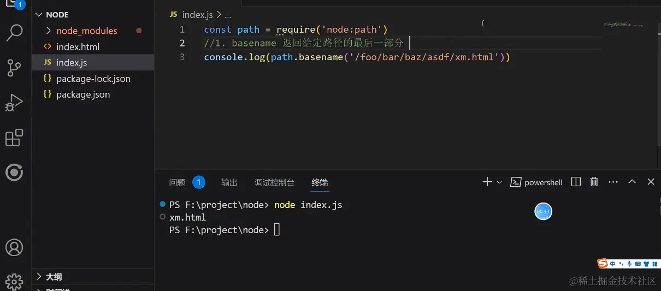Viewport: 661px width, 291px height.
Task: Open package-lock.json file
Action: click(93, 78)
